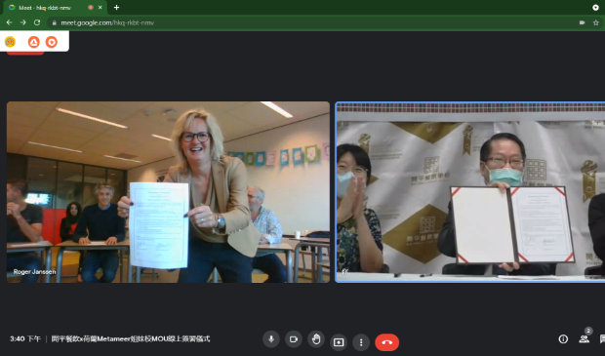Raise hand in the meeting

[x=316, y=339]
